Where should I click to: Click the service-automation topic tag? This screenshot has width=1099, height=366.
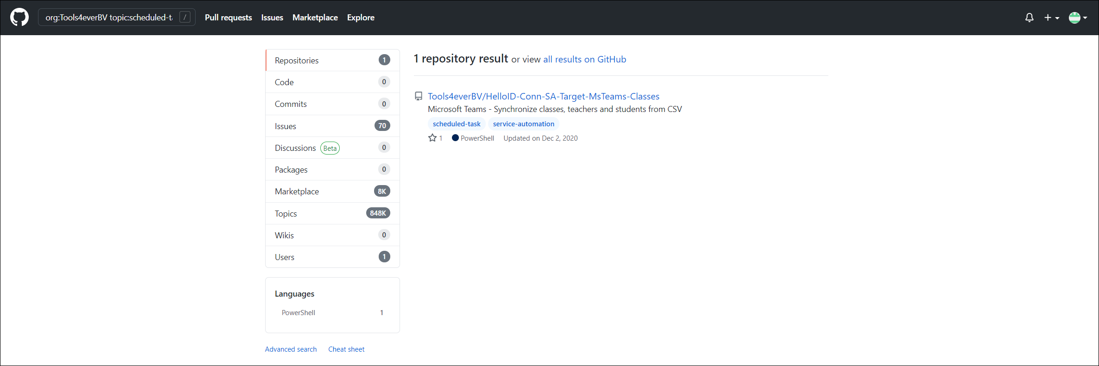tap(523, 124)
